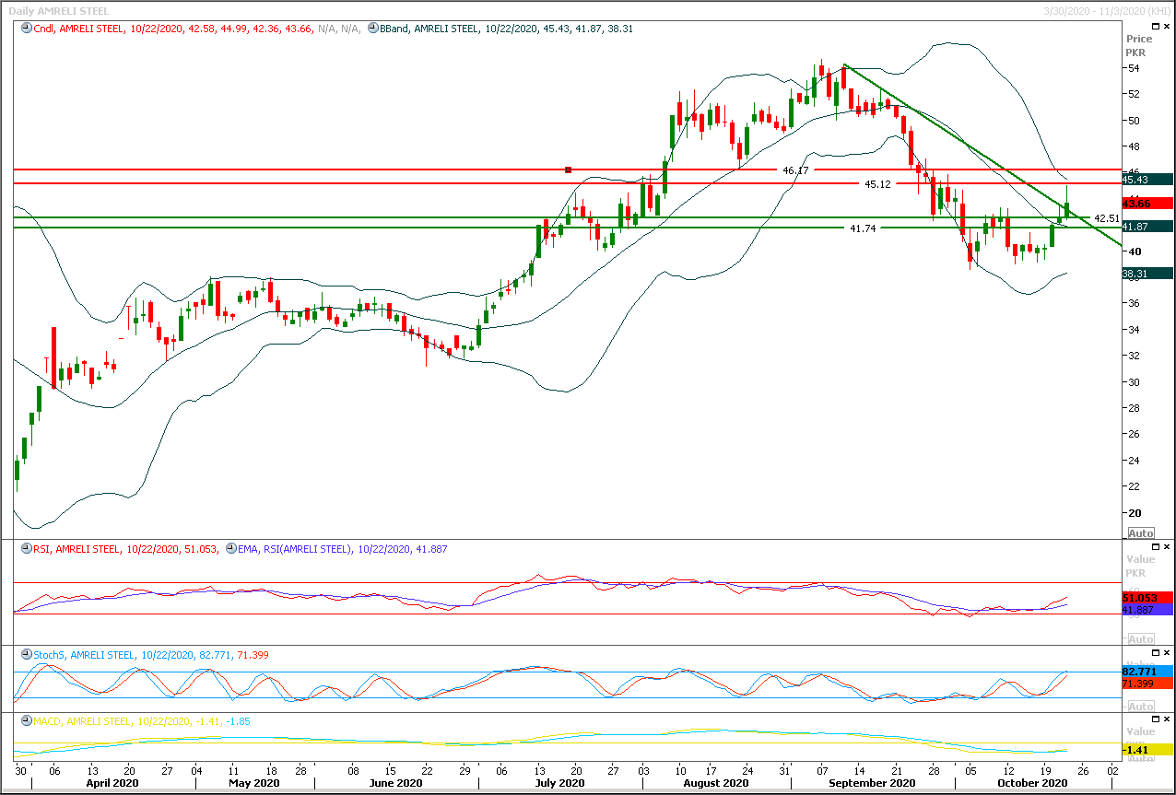Select the square handle on the 46.17 line
Screen dimensions: 1176x795
pyautogui.click(x=568, y=170)
